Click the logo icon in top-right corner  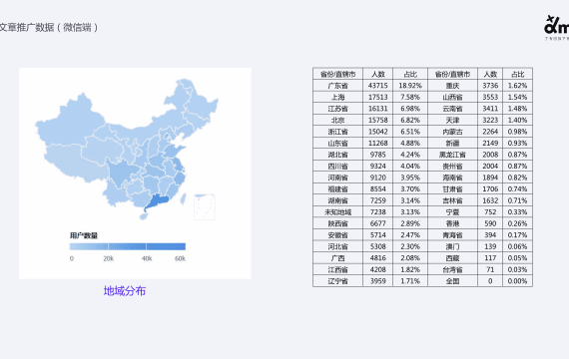(556, 27)
